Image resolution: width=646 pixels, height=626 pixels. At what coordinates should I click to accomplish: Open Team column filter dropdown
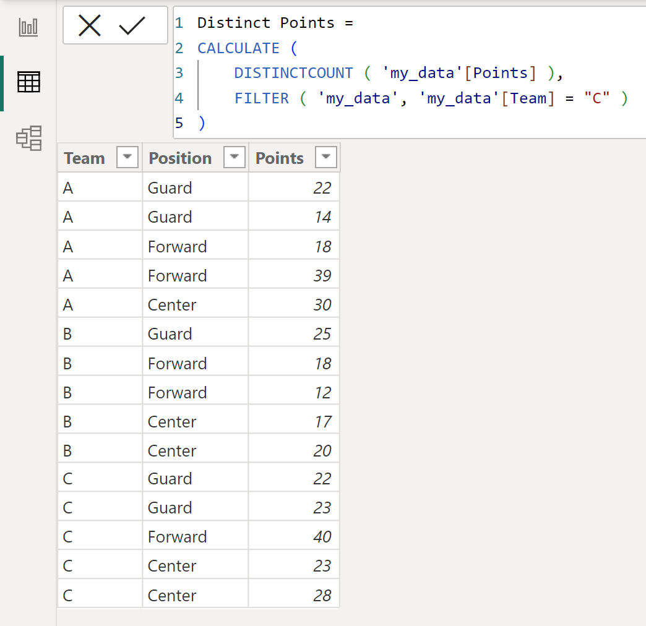point(127,158)
